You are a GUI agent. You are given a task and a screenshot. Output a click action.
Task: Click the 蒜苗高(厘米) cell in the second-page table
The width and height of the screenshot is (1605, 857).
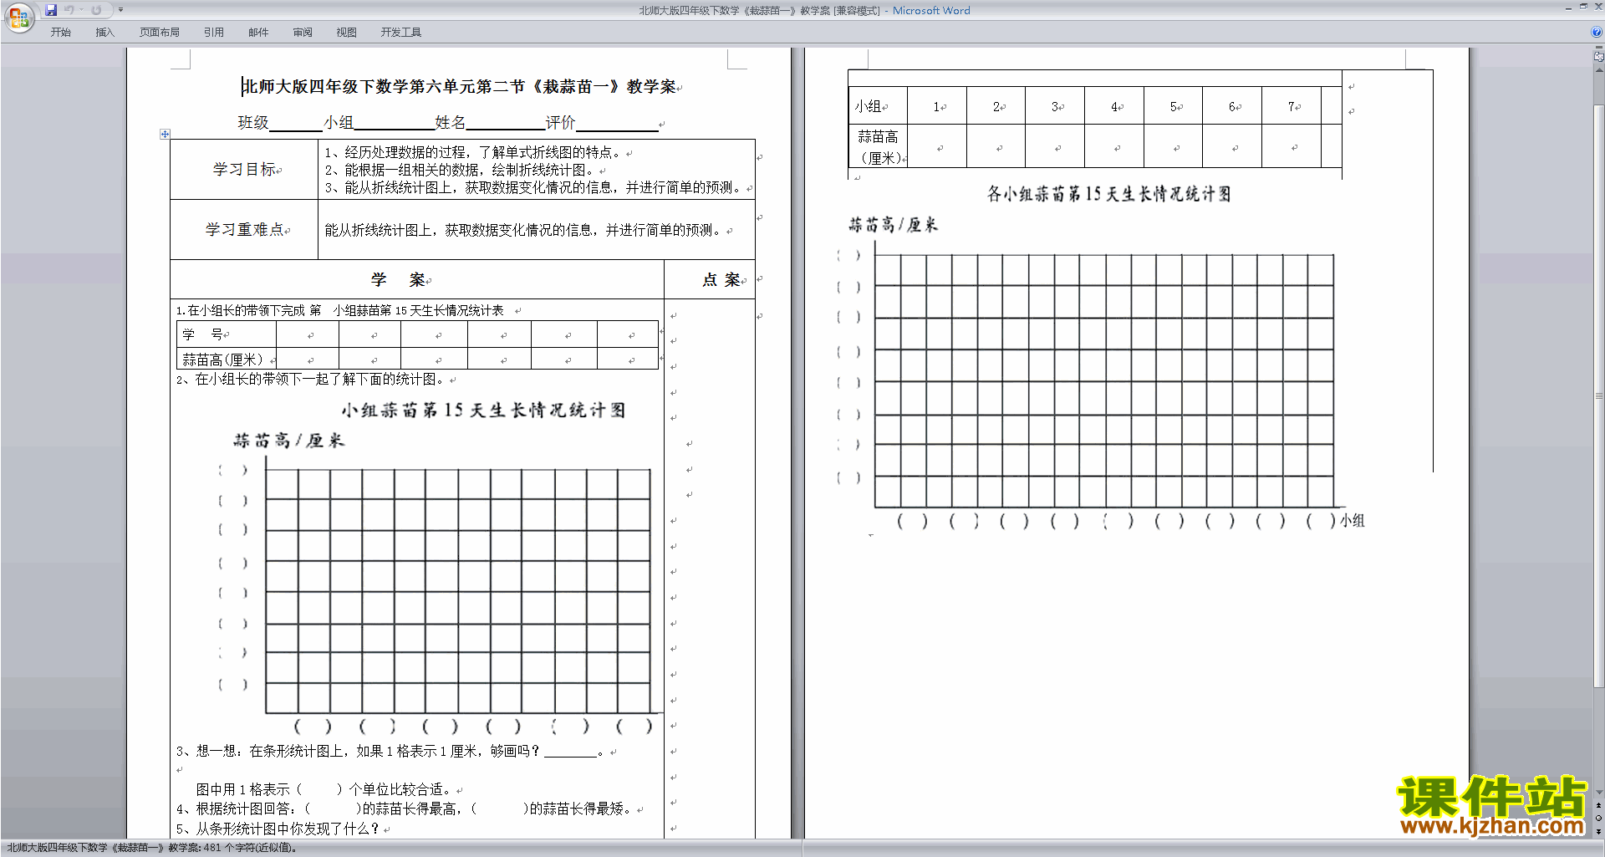[878, 146]
